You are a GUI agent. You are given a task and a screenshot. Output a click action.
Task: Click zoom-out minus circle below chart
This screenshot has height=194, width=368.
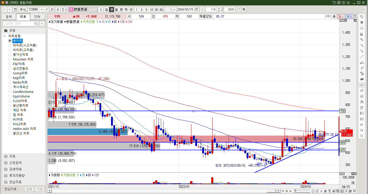[313, 191]
